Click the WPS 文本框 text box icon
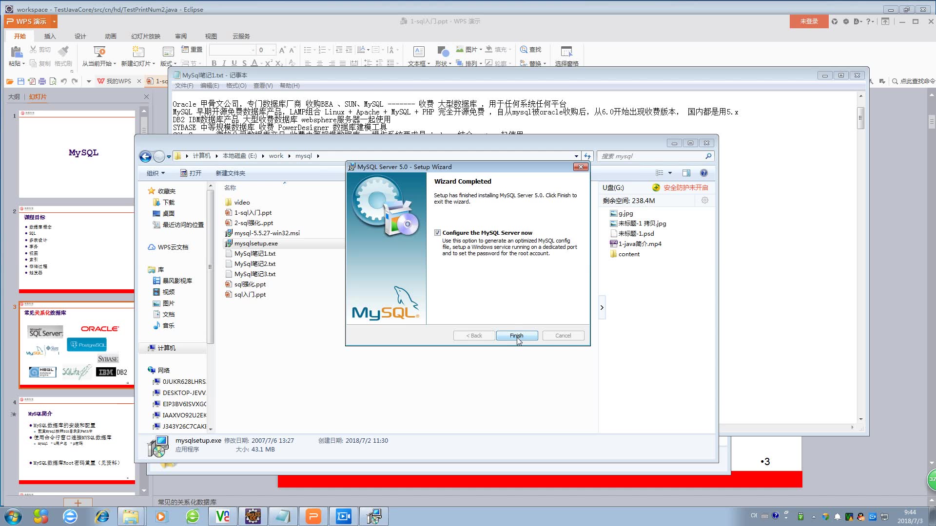This screenshot has width=936, height=526. (418, 52)
